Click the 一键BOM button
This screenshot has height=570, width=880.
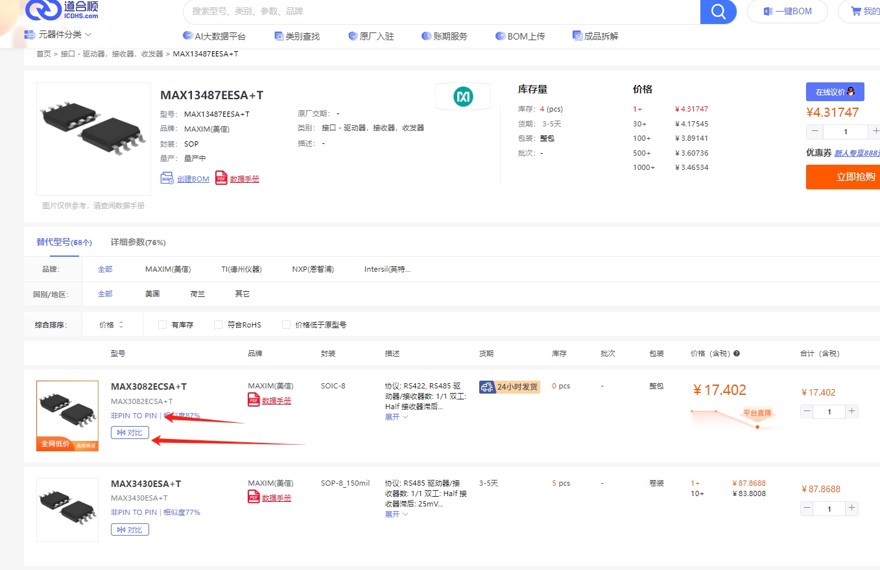[788, 11]
